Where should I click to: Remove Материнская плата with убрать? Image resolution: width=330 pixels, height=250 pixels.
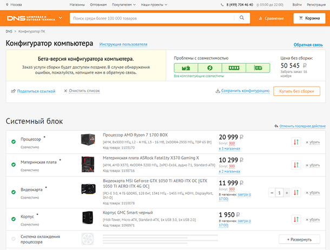314,165
